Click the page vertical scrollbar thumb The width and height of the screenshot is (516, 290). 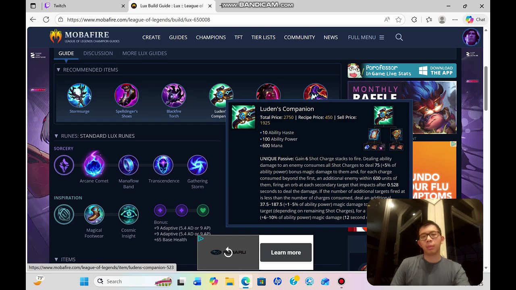(486, 89)
